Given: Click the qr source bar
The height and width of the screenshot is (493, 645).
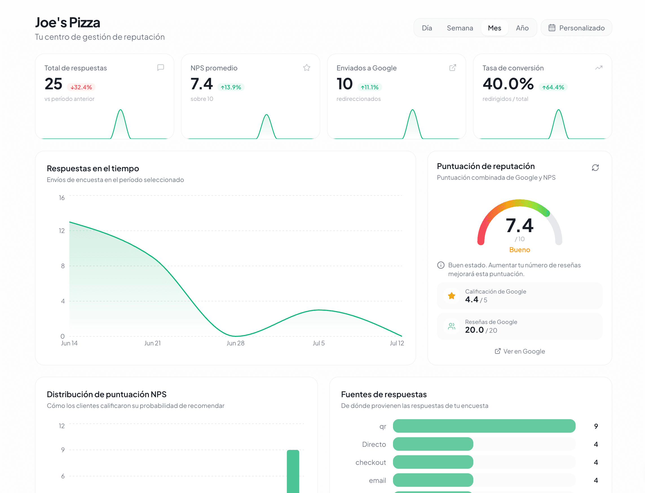Looking at the screenshot, I should coord(484,426).
